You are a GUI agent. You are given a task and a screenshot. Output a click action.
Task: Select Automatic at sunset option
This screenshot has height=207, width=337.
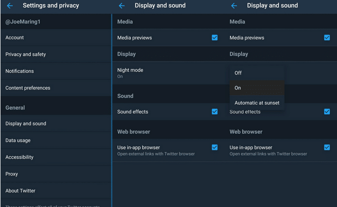pos(256,103)
